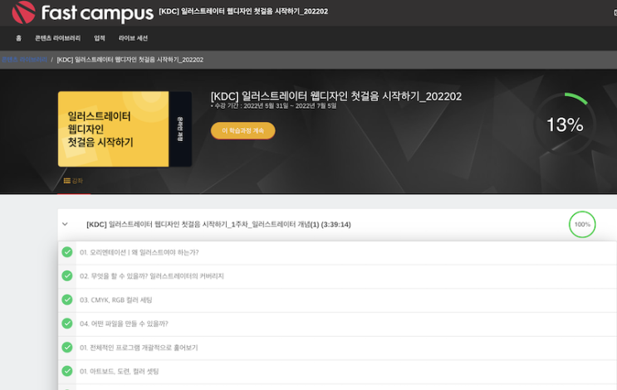617x390 pixels.
Task: Switch to the 강좌 tab
Action: [x=74, y=181]
